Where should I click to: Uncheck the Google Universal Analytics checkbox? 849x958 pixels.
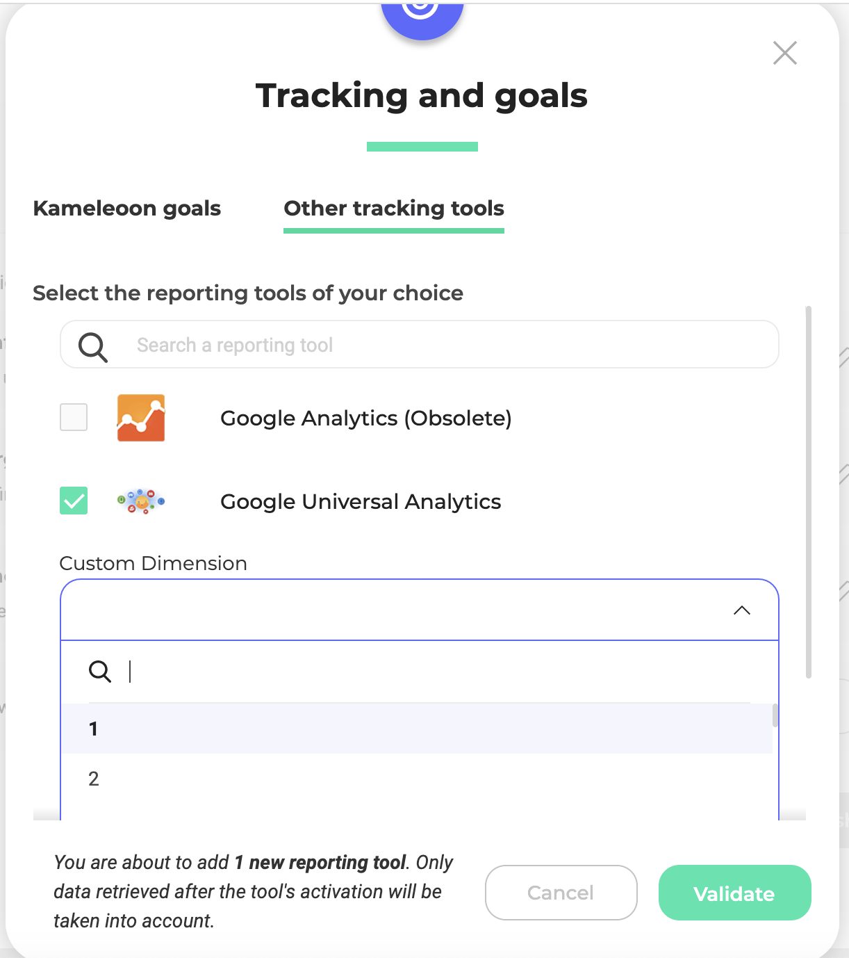point(74,501)
